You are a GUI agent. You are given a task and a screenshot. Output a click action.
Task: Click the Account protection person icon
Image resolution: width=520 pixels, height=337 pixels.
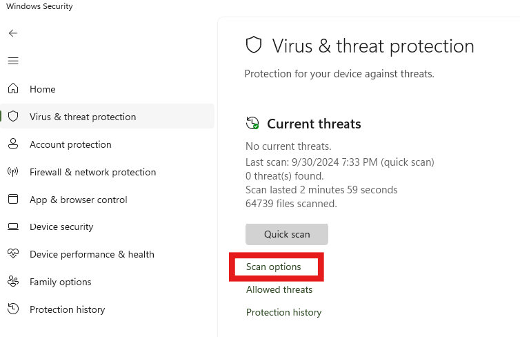pos(13,144)
